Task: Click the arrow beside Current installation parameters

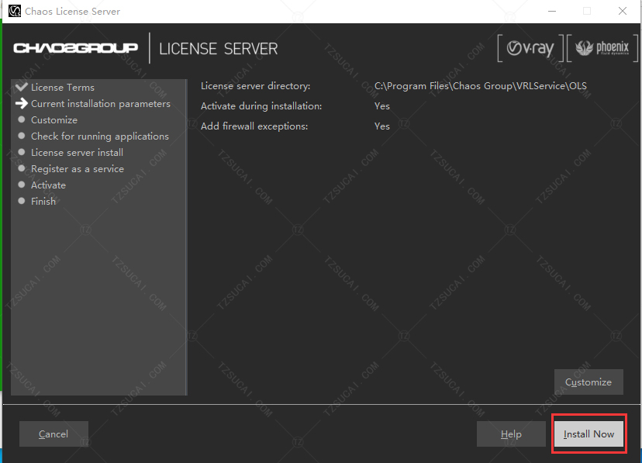Action: 21,103
